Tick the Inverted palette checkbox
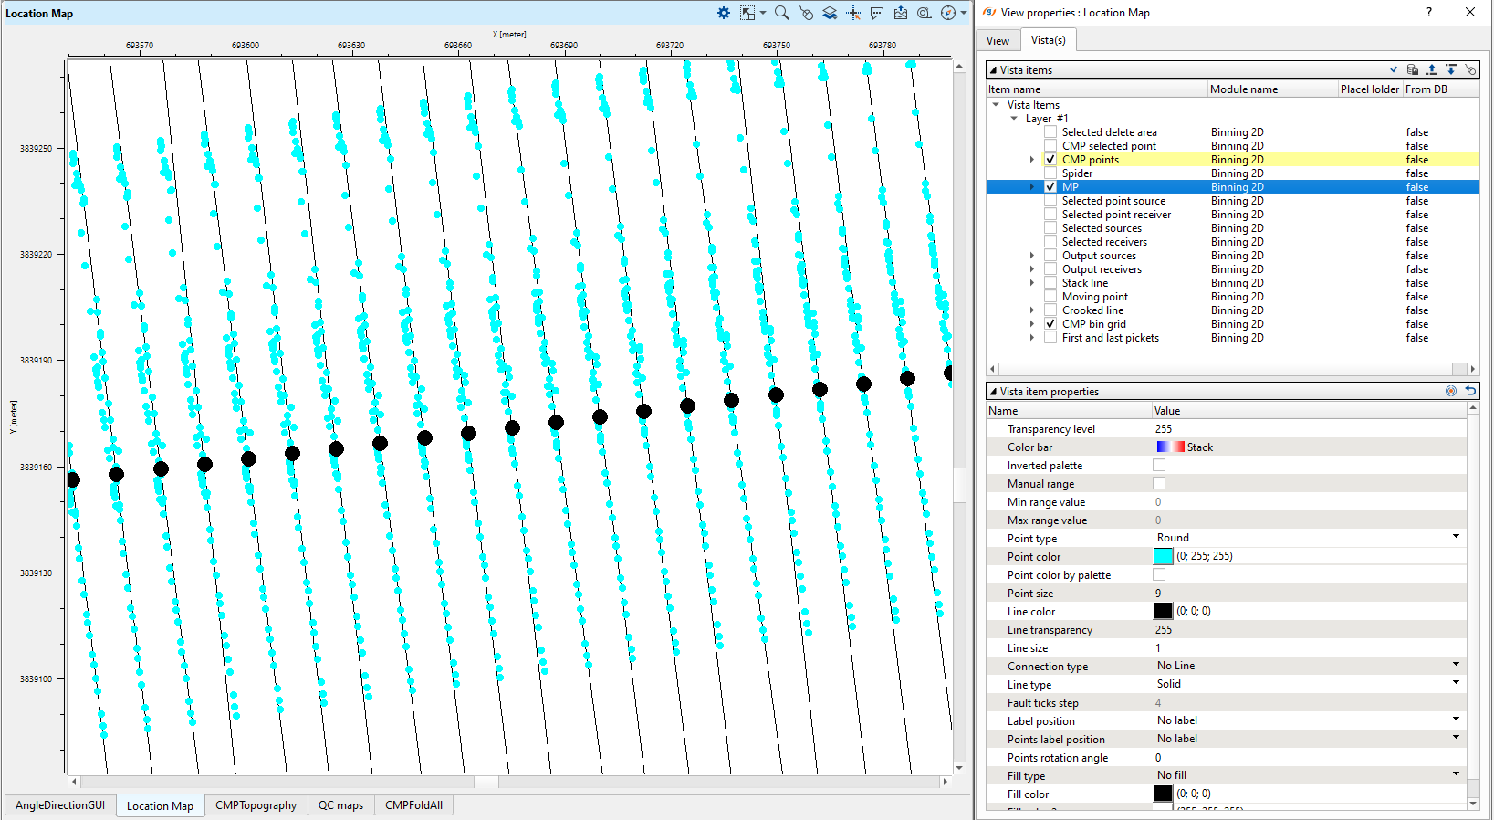 [1159, 466]
